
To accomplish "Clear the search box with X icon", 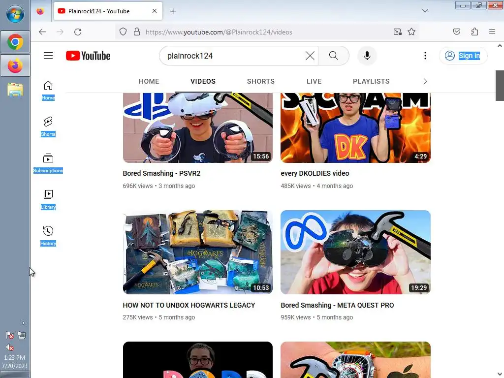I will pyautogui.click(x=310, y=56).
